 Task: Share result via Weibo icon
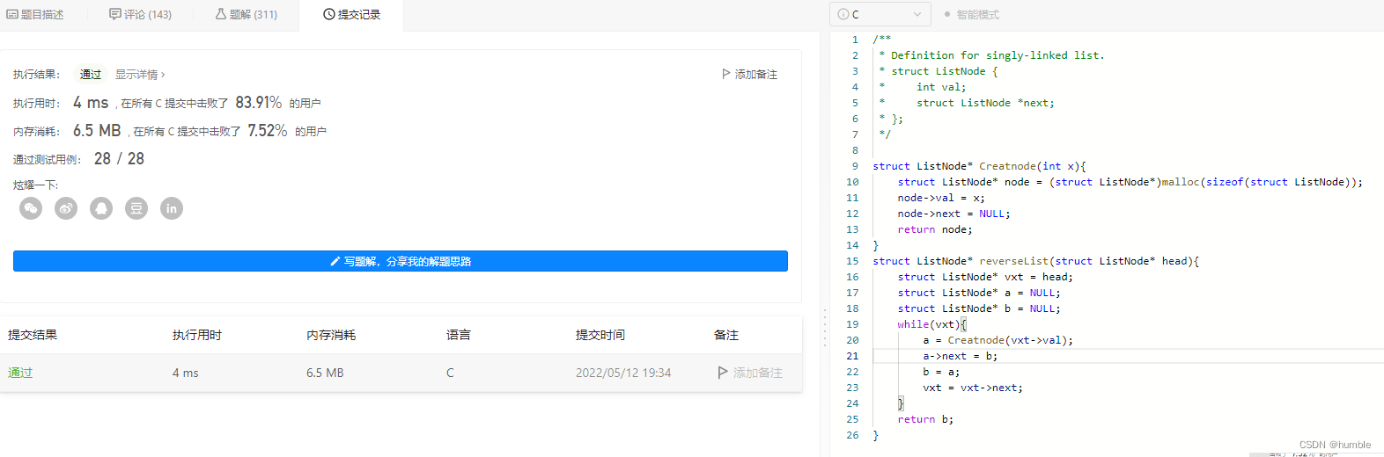pyautogui.click(x=66, y=208)
